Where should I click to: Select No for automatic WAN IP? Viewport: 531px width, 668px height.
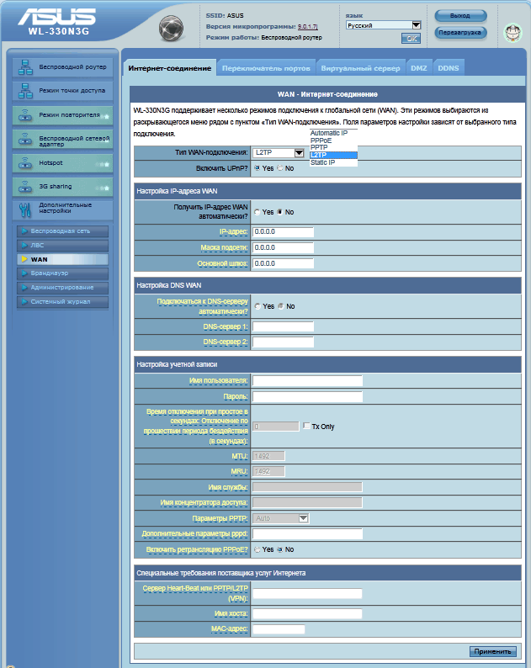click(x=280, y=212)
